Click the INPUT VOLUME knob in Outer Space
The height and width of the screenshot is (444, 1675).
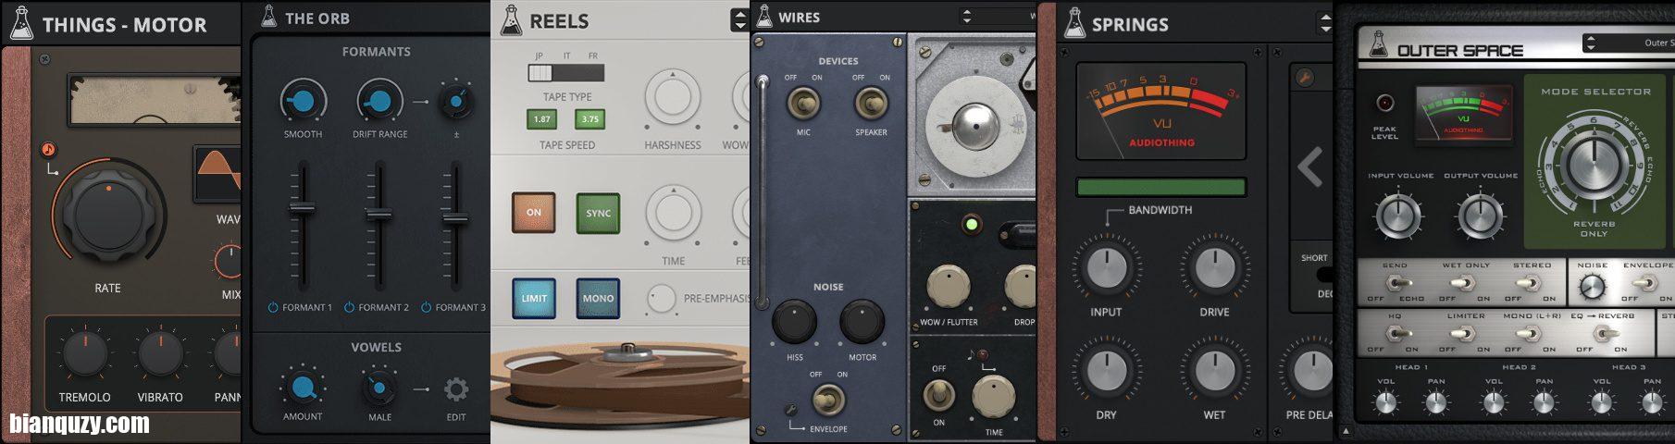(x=1397, y=216)
